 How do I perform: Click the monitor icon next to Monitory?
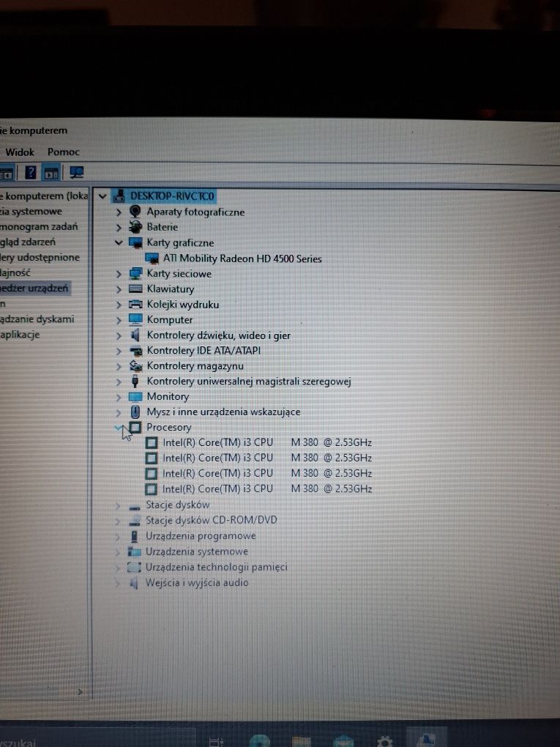(135, 396)
